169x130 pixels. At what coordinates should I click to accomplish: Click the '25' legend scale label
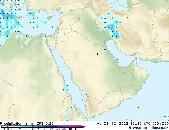coord(52,129)
